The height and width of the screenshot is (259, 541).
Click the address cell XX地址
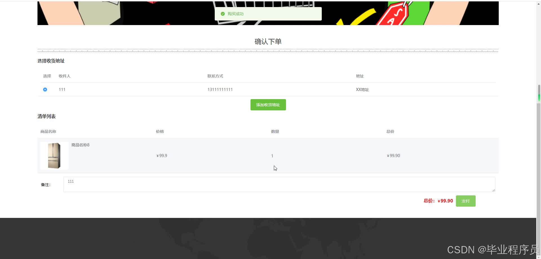tap(362, 90)
